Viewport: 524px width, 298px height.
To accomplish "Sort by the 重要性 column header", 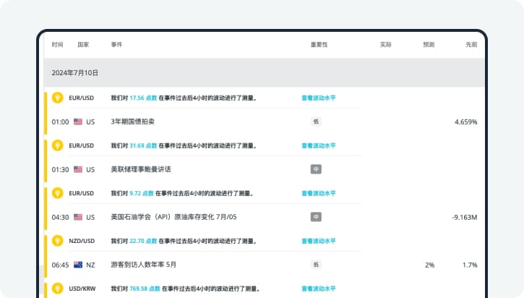I will [x=319, y=45].
